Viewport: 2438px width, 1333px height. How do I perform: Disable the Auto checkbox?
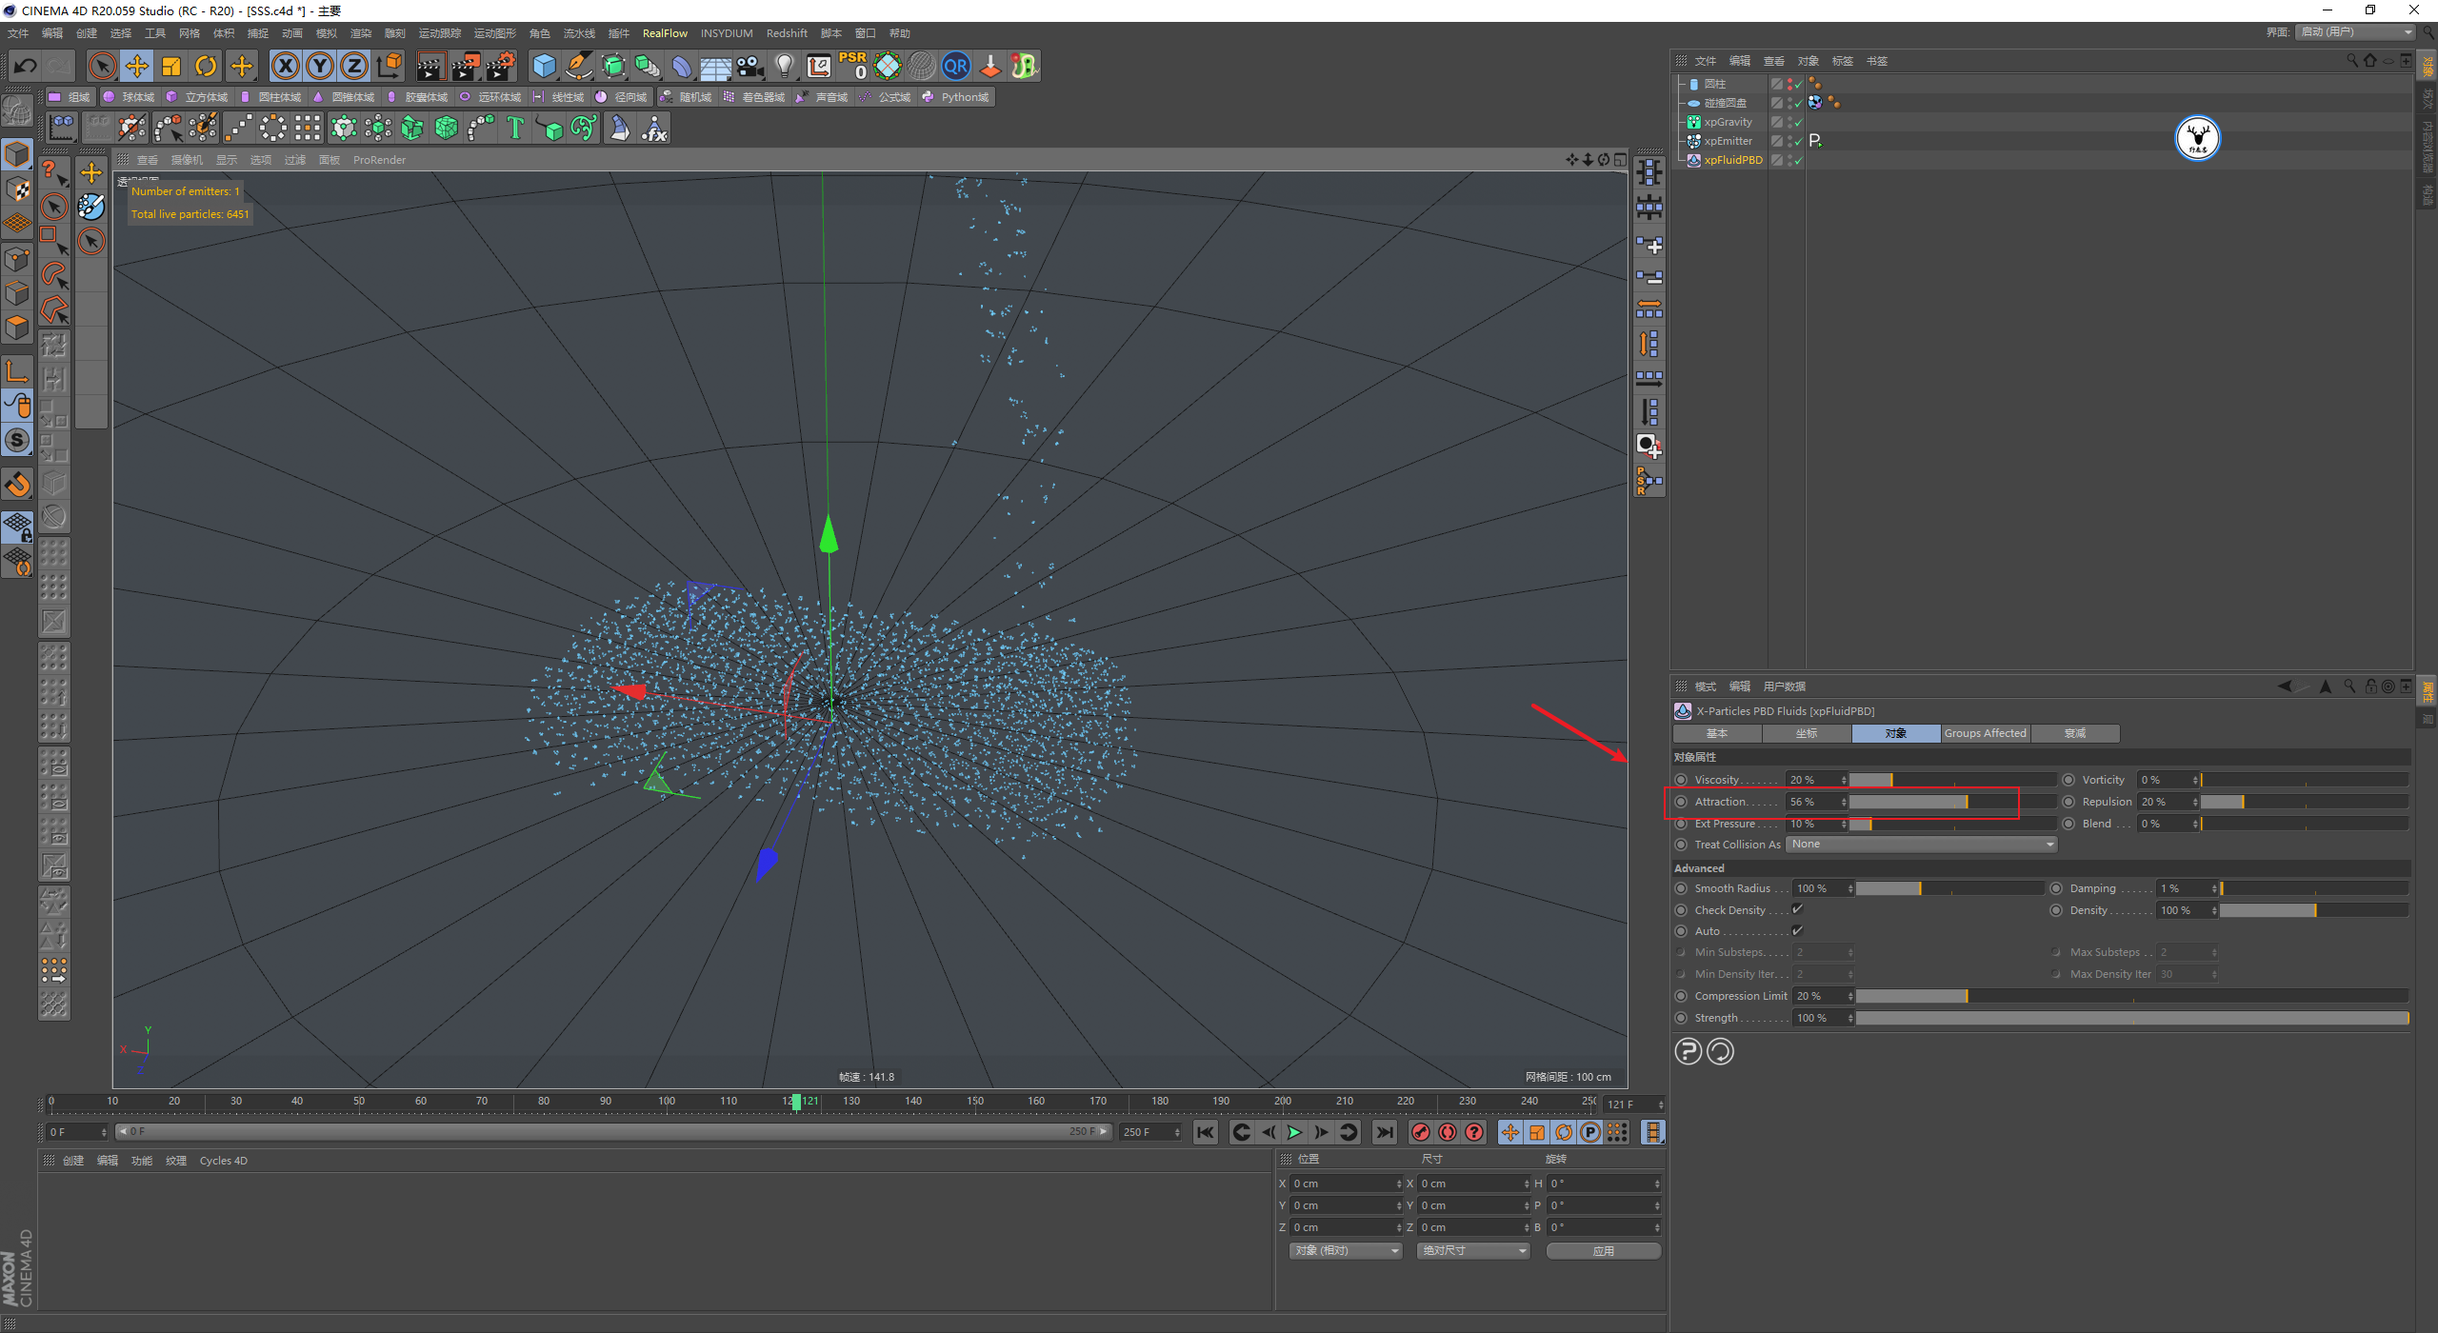point(1797,930)
